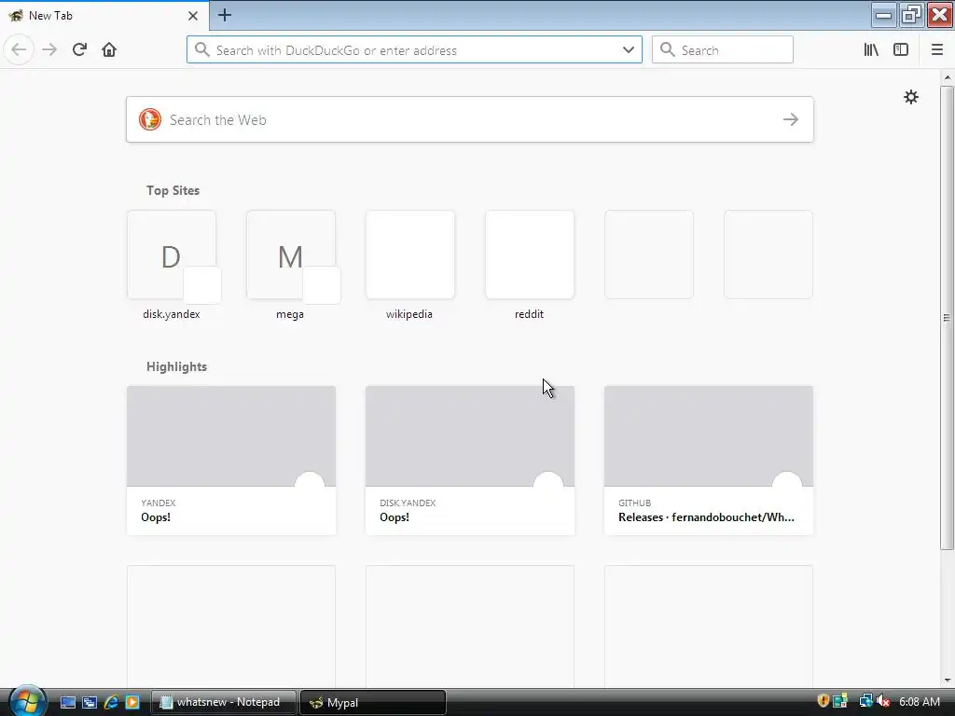Viewport: 955px width, 716px height.
Task: Add a new tab with plus button
Action: 224,15
